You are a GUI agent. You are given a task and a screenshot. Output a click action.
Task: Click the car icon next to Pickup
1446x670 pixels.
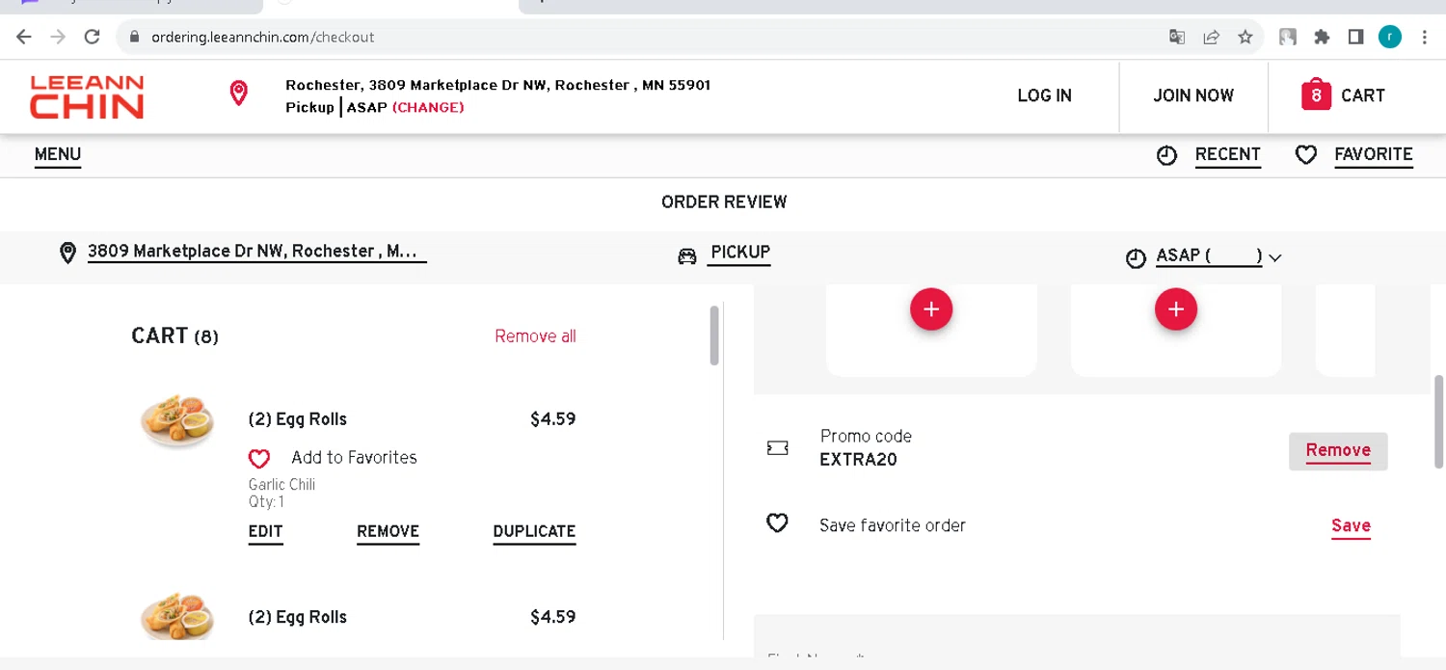tap(687, 256)
